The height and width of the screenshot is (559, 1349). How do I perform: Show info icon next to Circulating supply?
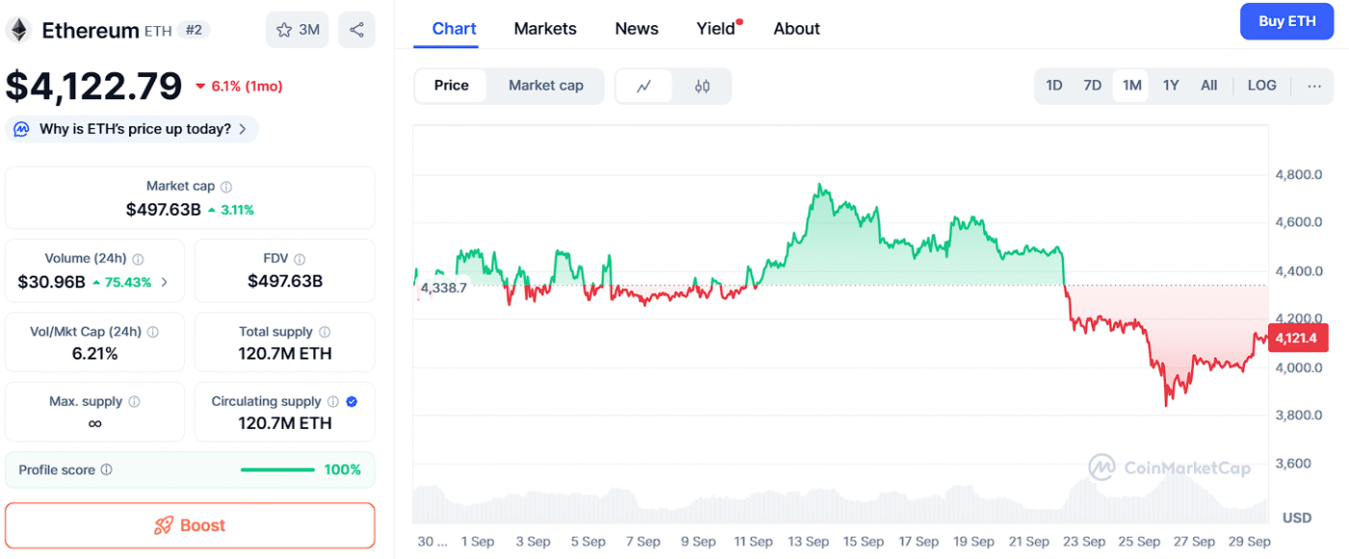point(332,402)
